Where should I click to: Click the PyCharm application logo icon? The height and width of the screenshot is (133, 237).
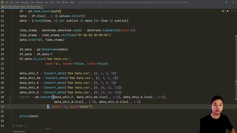pos(2,2)
